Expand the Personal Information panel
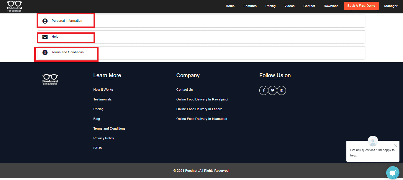 click(x=201, y=21)
